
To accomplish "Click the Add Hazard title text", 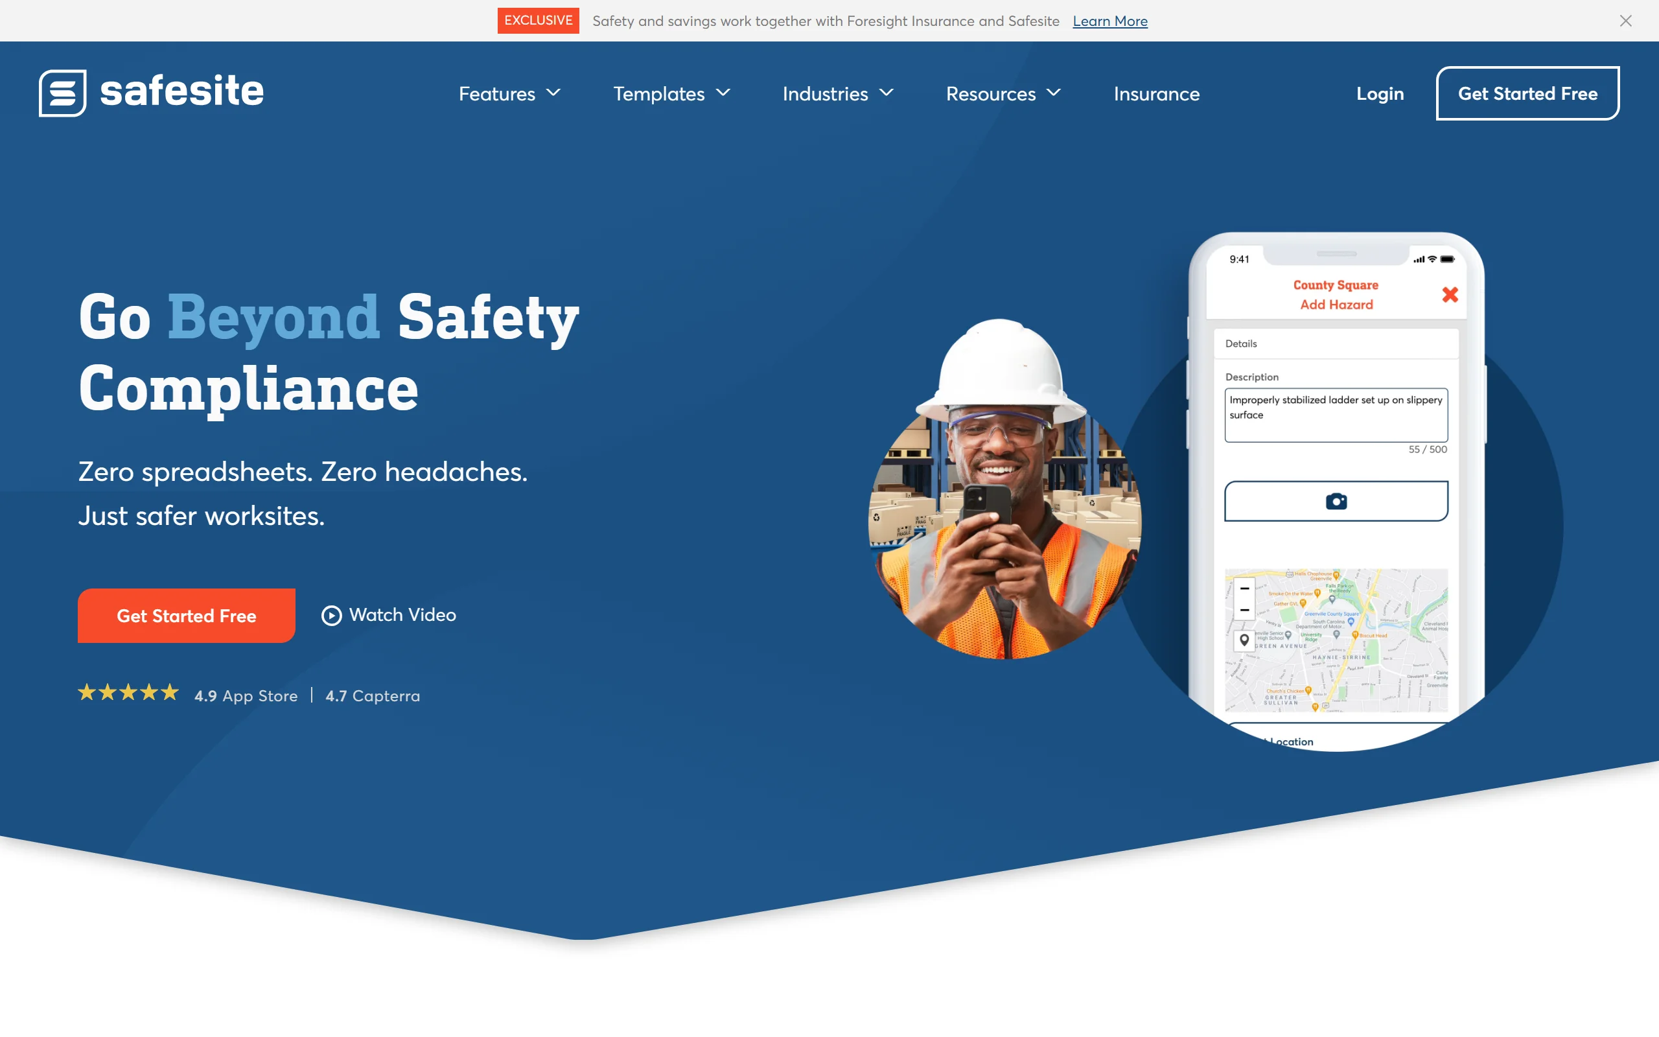I will [1336, 305].
